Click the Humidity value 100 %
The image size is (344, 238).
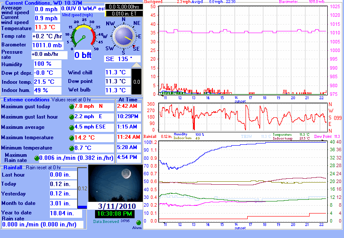point(48,64)
